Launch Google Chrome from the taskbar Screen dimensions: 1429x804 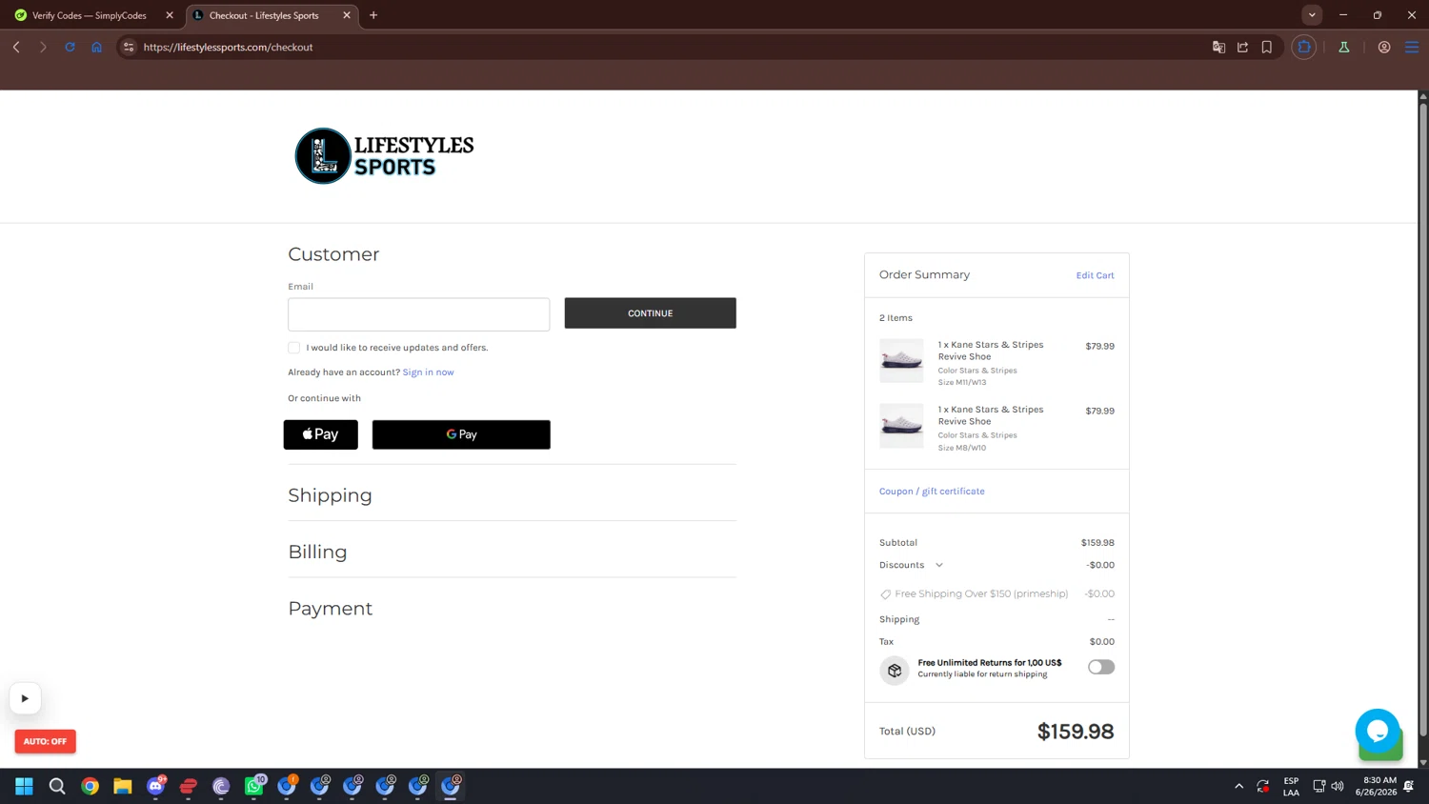[x=91, y=786]
